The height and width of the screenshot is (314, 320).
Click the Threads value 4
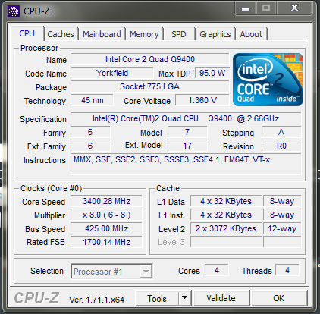287,270
